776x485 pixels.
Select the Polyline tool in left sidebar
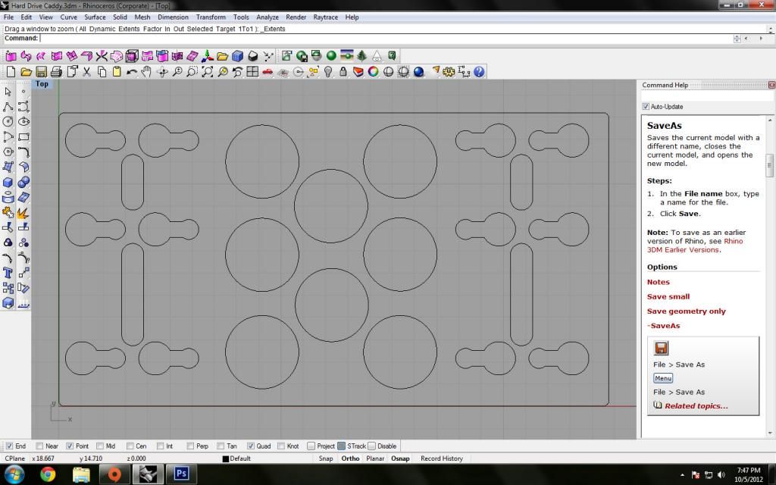click(8, 106)
